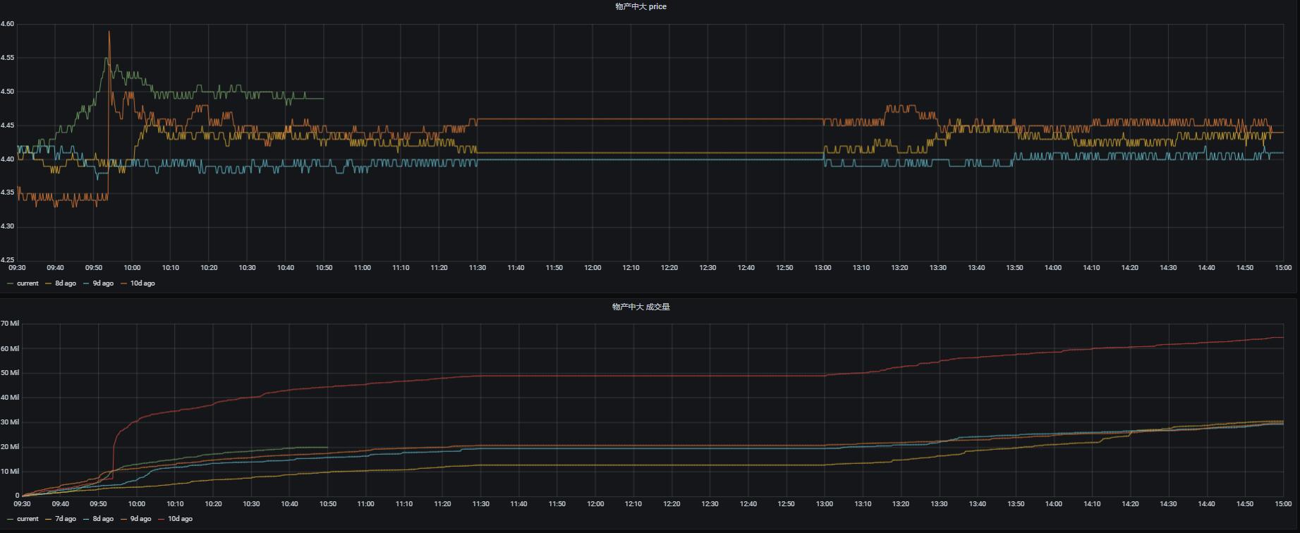The width and height of the screenshot is (1300, 533).
Task: Change color of 9d ago price series
Action: pyautogui.click(x=86, y=283)
